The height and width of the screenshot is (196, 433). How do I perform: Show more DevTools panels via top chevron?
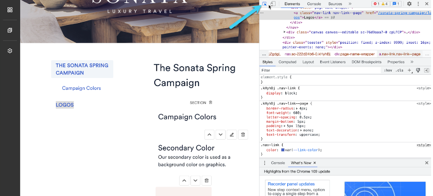tap(350, 4)
